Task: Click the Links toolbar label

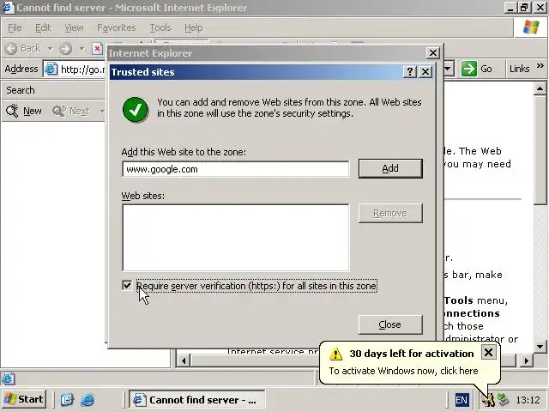Action: 519,69
